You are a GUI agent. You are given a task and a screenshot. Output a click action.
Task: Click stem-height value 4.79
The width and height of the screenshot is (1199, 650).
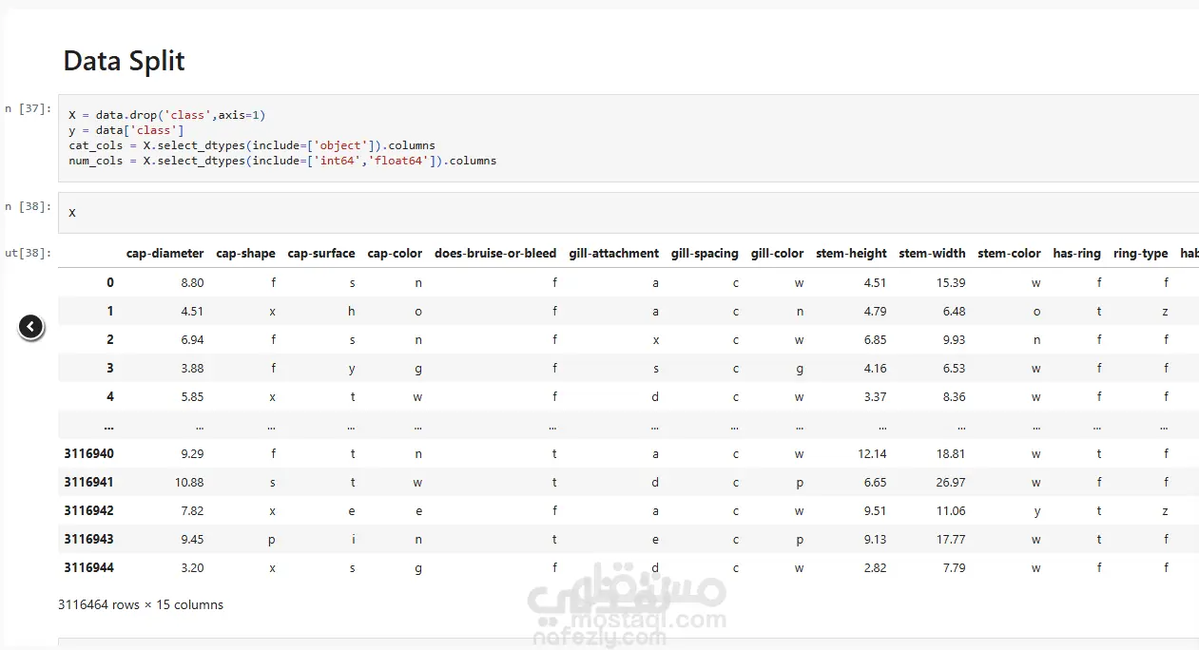click(874, 311)
